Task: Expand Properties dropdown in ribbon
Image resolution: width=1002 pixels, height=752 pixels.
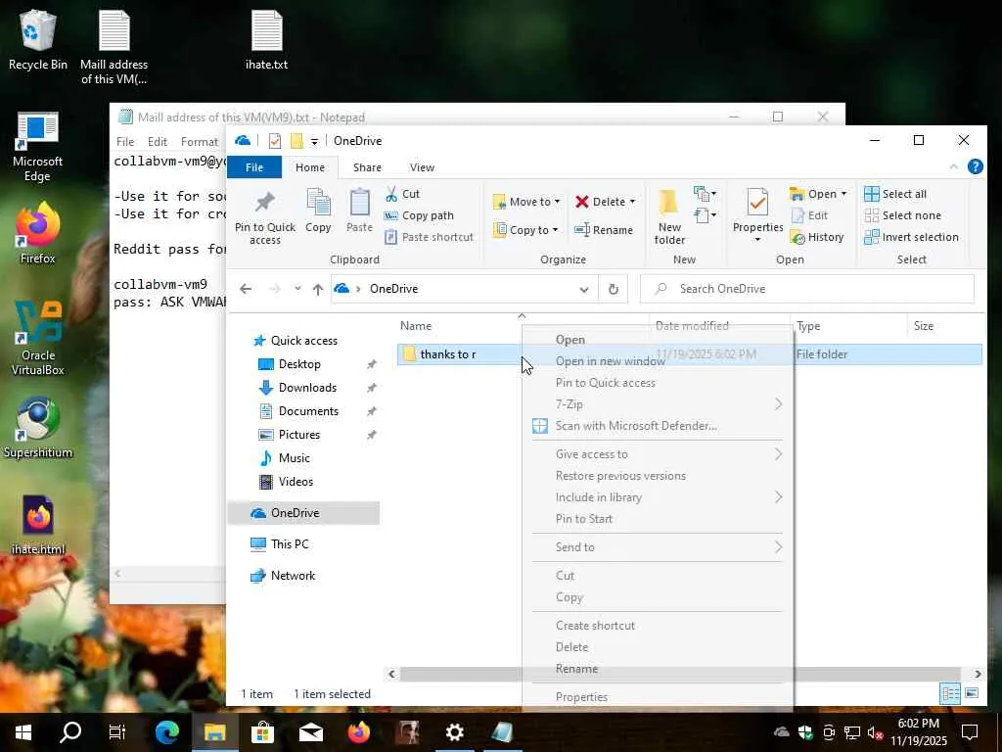Action: pyautogui.click(x=757, y=241)
